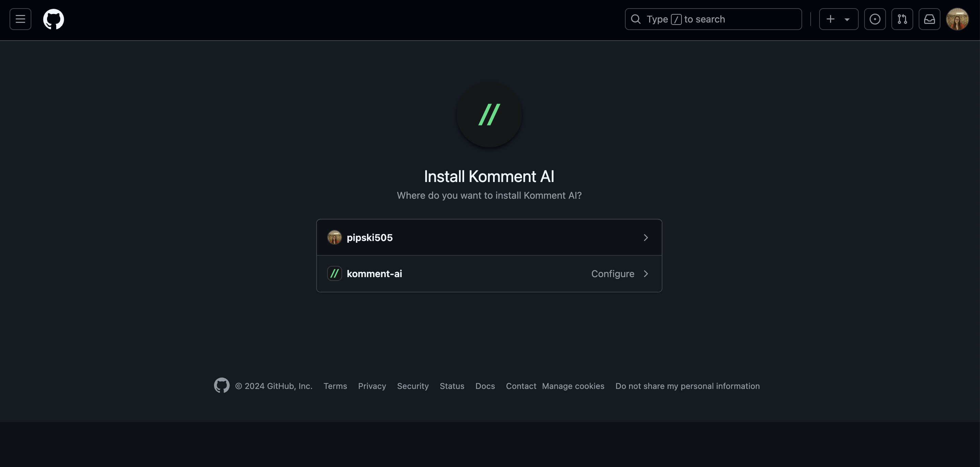Select pipski505 as install location

click(489, 237)
